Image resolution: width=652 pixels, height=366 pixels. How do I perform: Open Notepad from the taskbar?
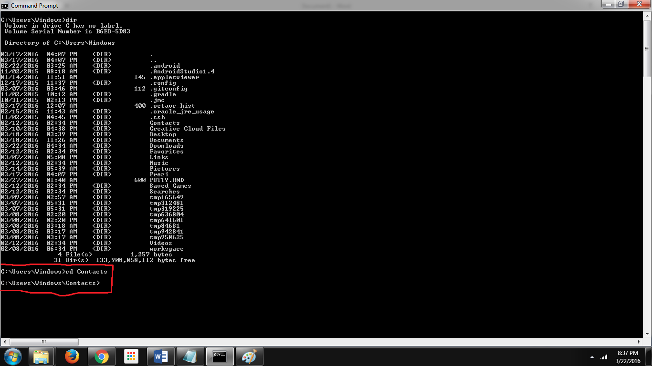pyautogui.click(x=190, y=356)
